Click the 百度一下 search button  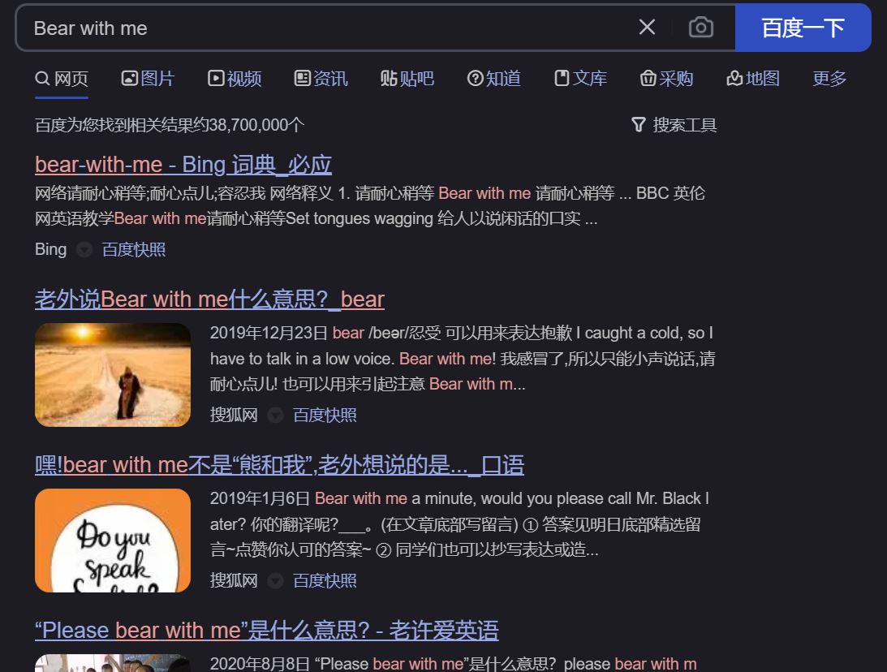pyautogui.click(x=803, y=28)
